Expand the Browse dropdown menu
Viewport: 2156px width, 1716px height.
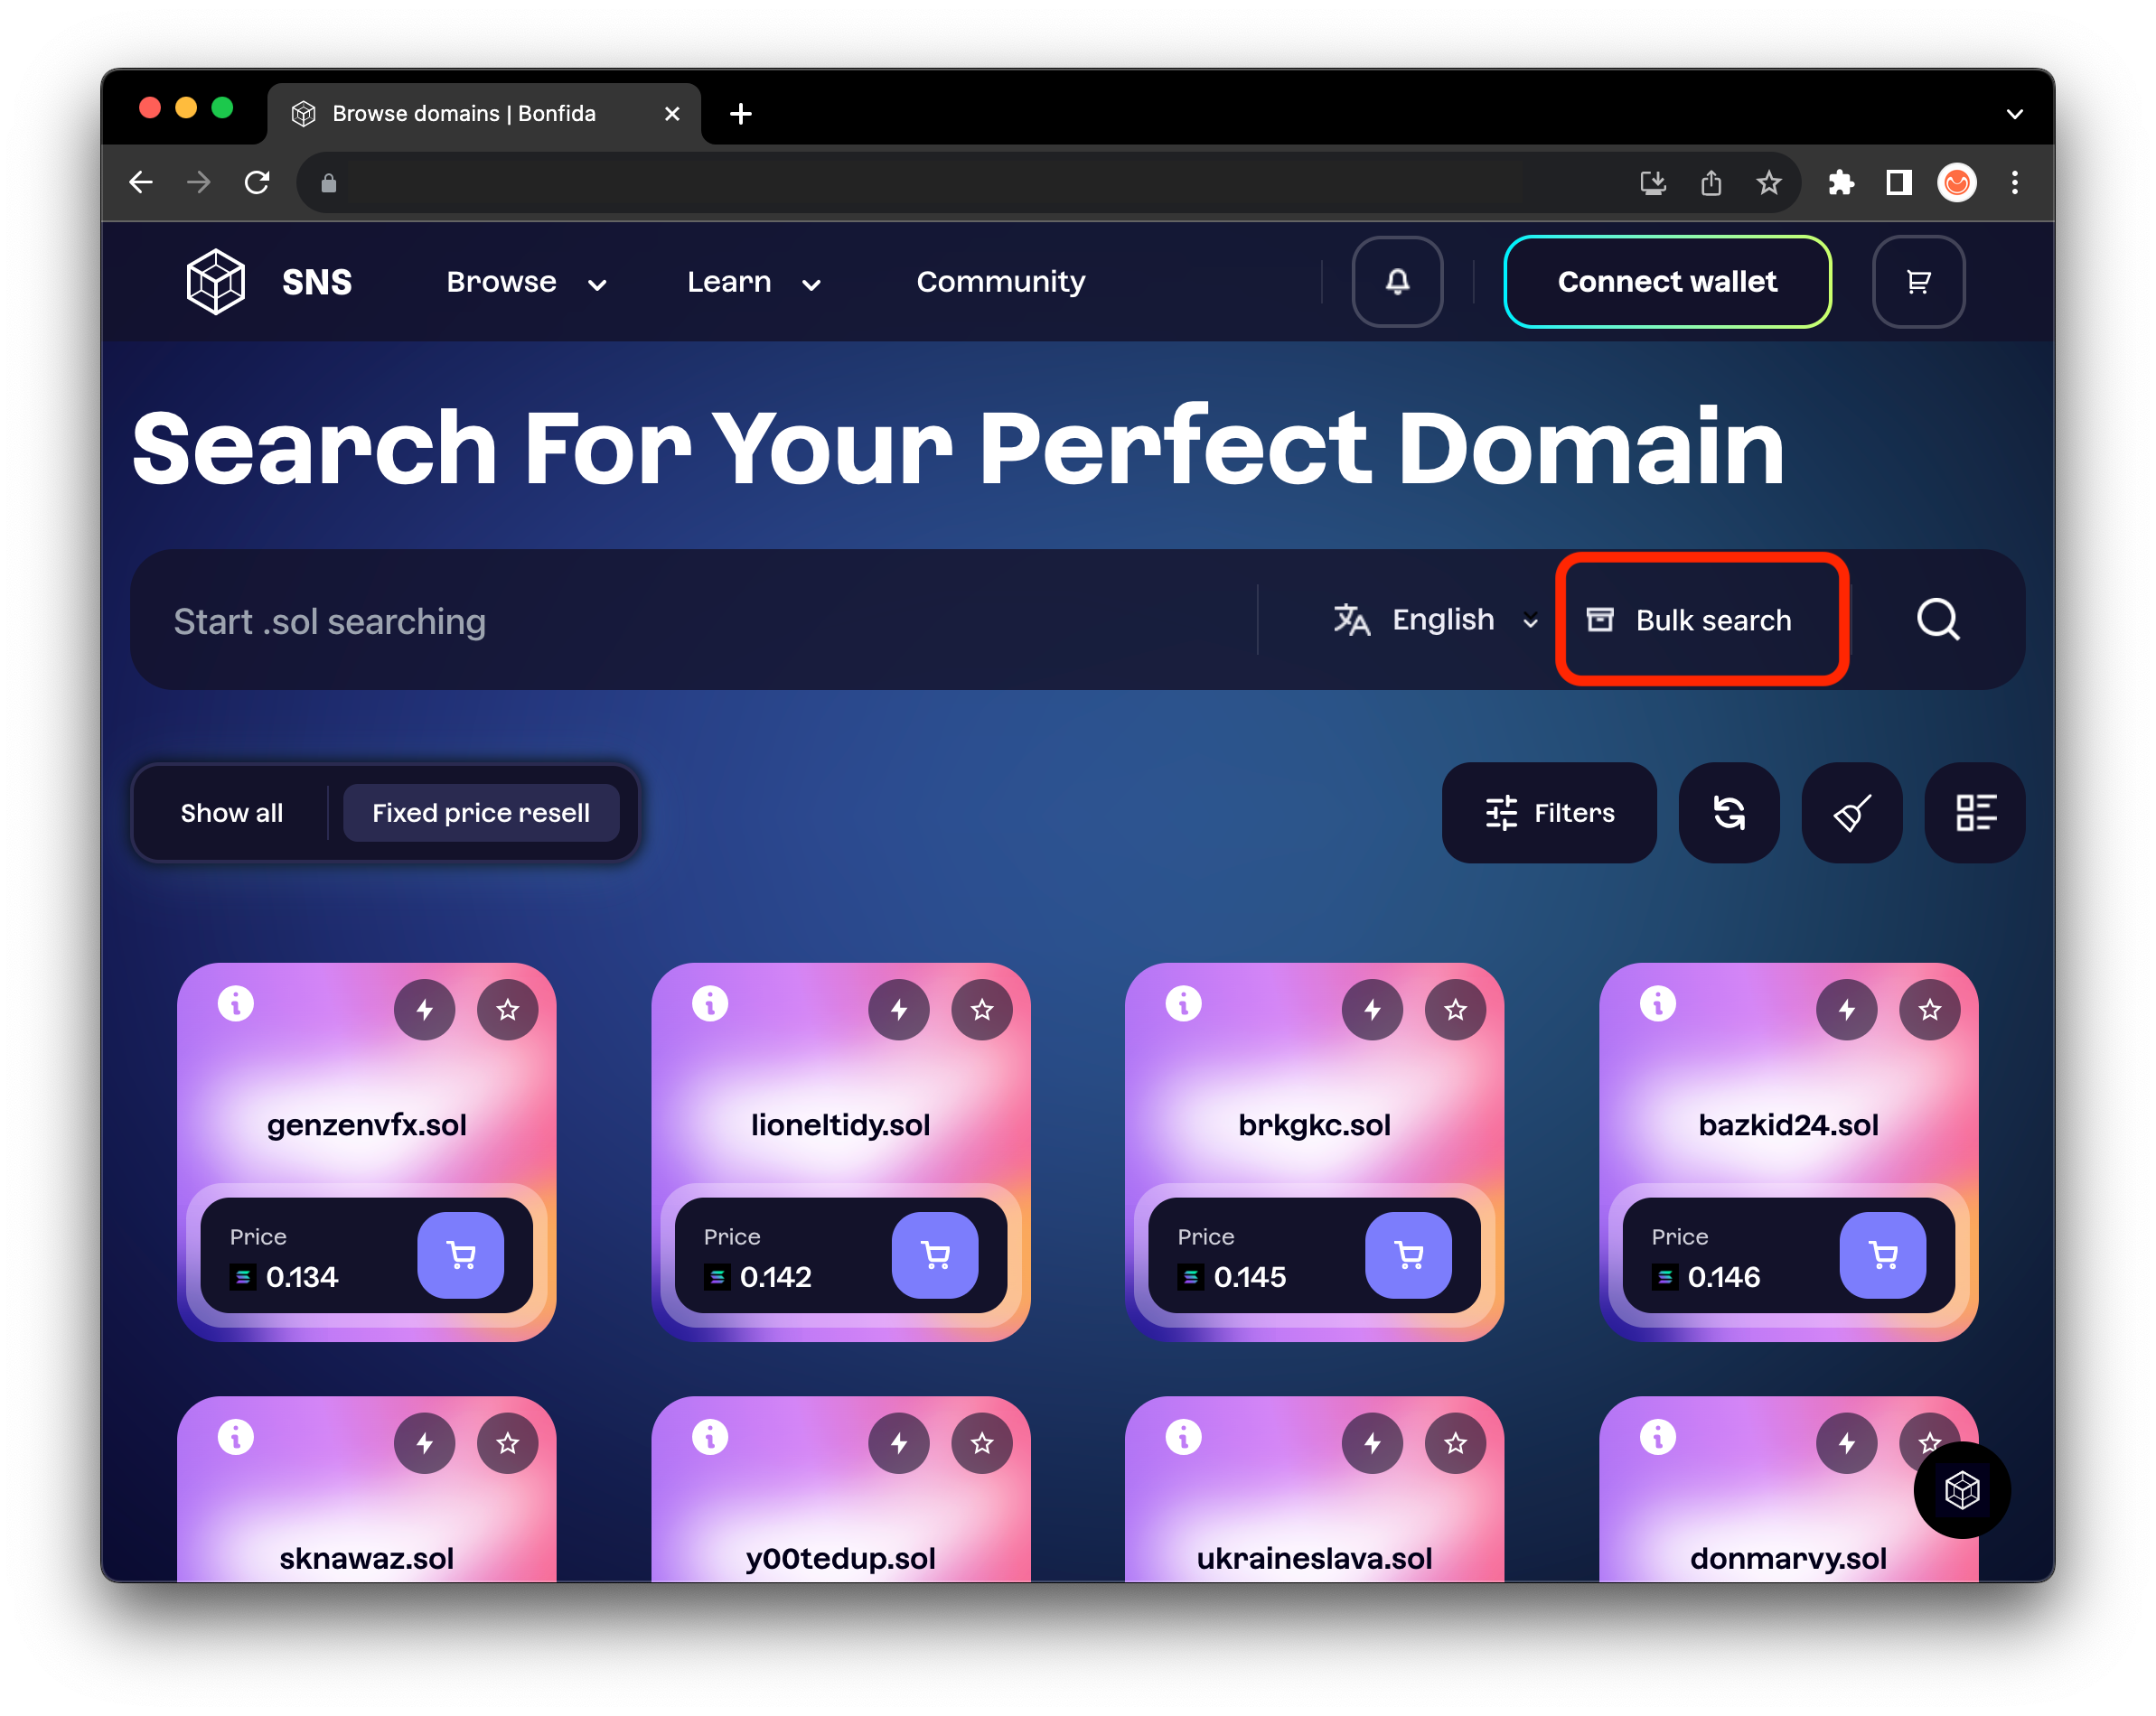pyautogui.click(x=526, y=283)
